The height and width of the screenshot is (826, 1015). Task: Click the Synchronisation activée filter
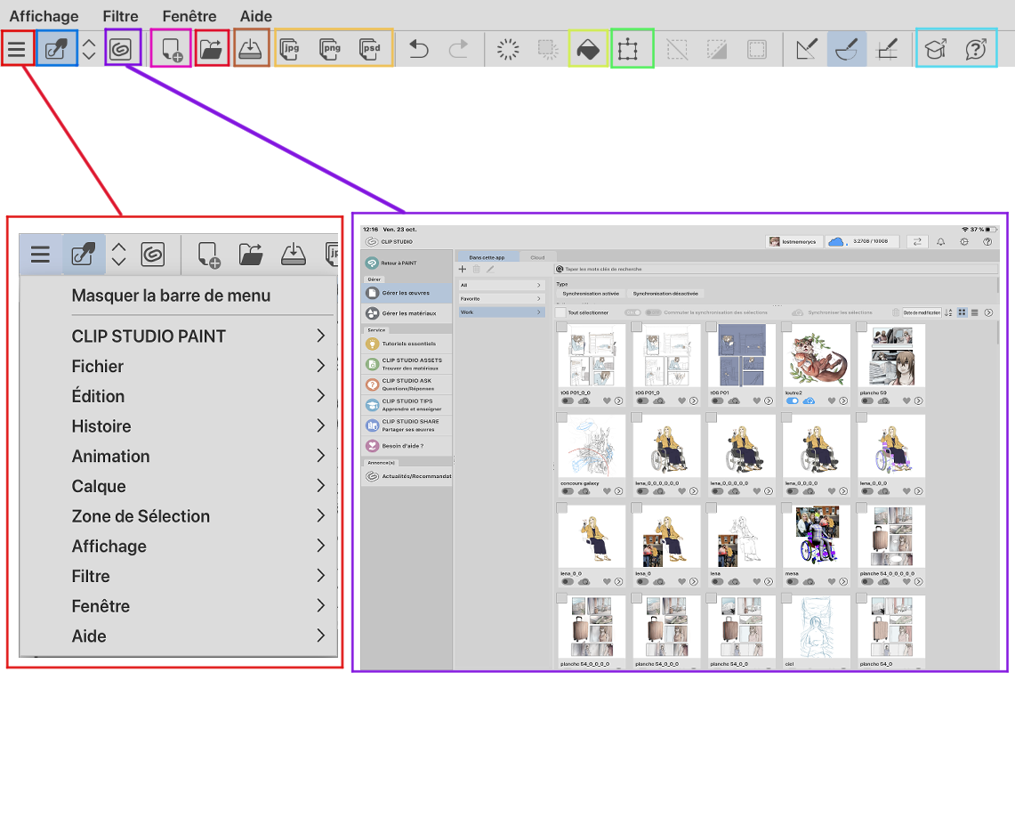(591, 294)
